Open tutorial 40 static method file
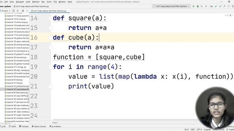234x131 pixels. [17, 112]
